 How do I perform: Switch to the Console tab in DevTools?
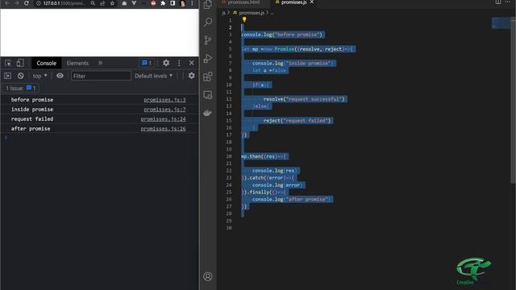pyautogui.click(x=47, y=63)
